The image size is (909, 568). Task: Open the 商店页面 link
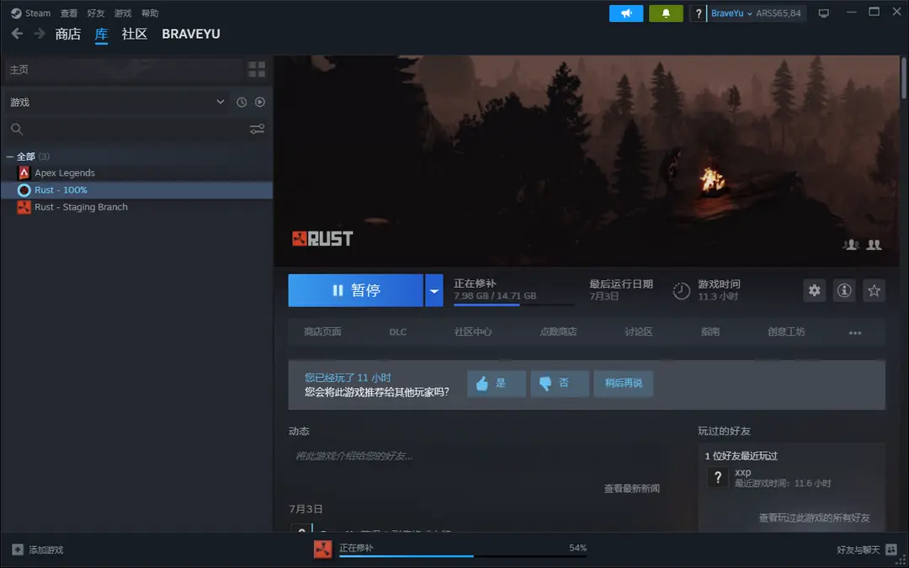(323, 332)
